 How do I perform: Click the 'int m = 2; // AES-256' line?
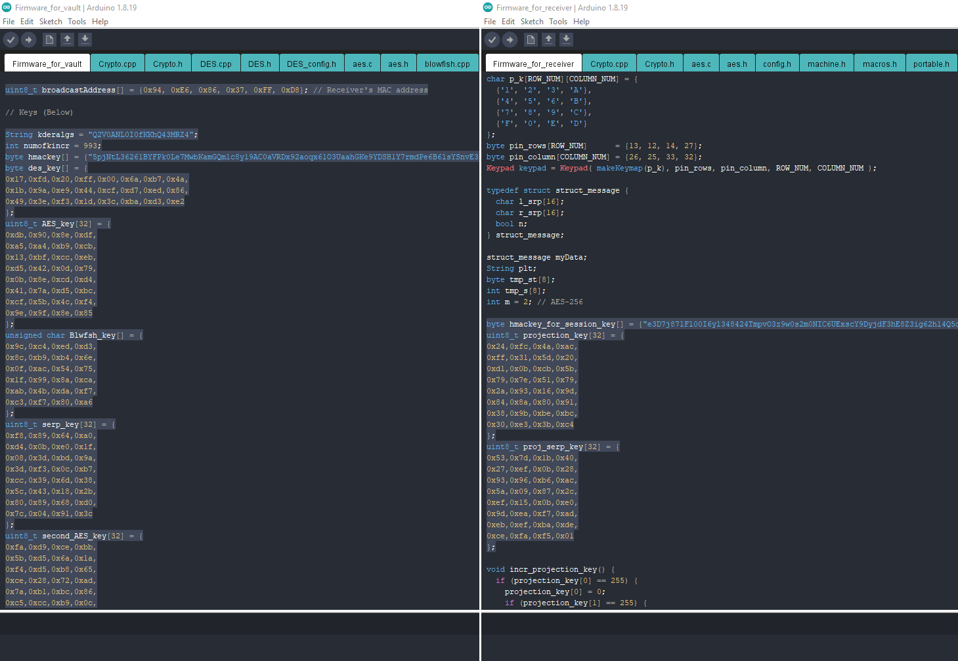[534, 302]
